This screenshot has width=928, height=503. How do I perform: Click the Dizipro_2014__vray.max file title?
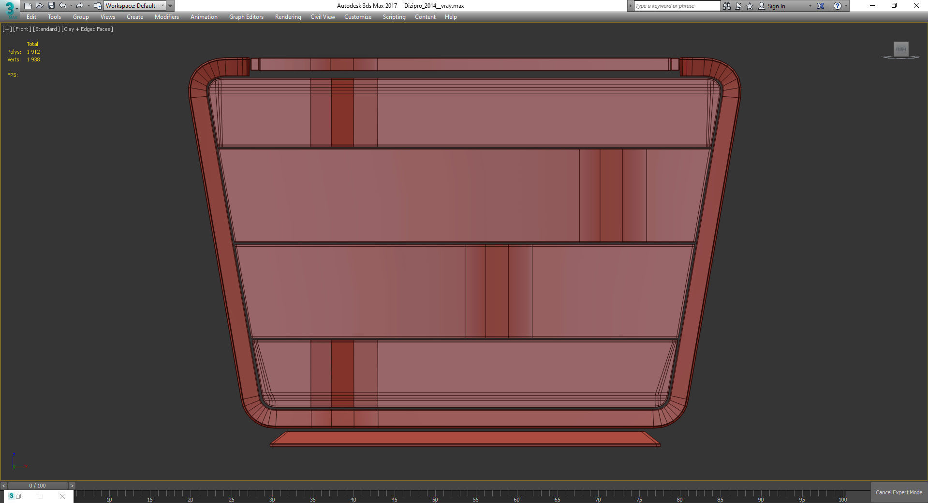pos(434,6)
